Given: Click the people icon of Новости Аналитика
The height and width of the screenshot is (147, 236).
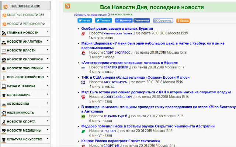Looking at the screenshot, I should click(x=4, y=42).
